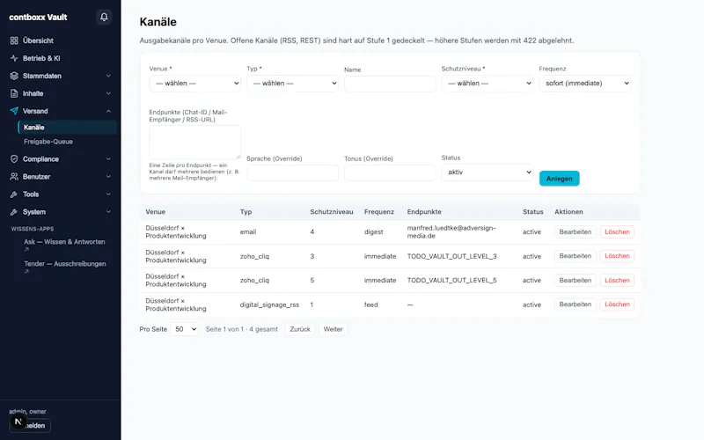Open the Frequenz dropdown
The height and width of the screenshot is (440, 704).
tap(585, 83)
